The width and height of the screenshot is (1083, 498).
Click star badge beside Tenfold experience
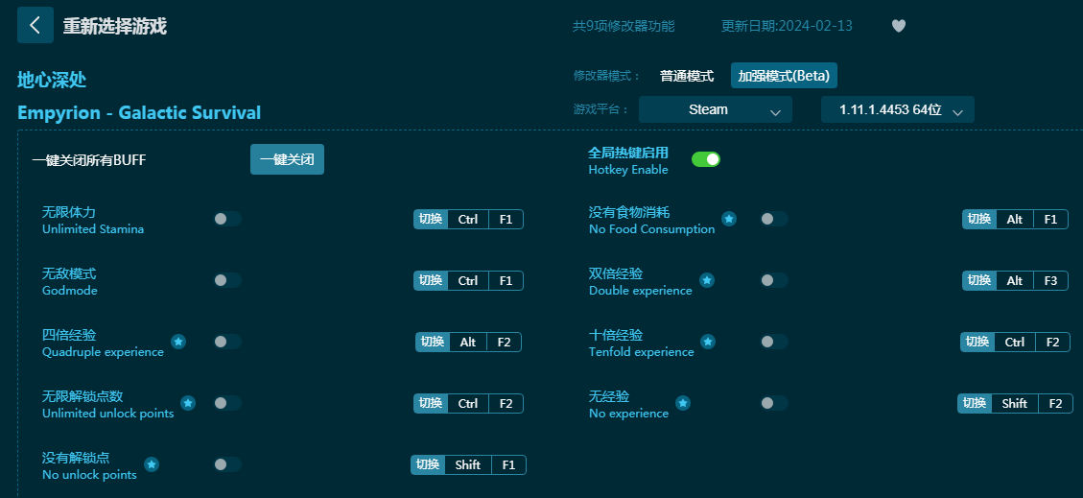708,342
